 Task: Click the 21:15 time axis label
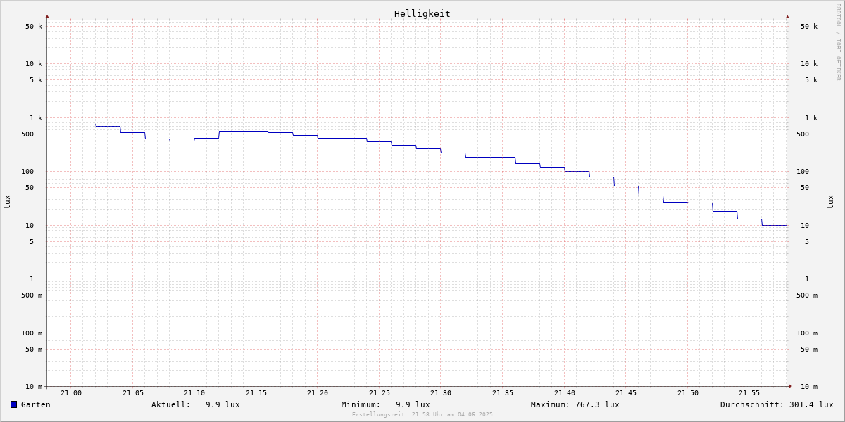pyautogui.click(x=256, y=393)
